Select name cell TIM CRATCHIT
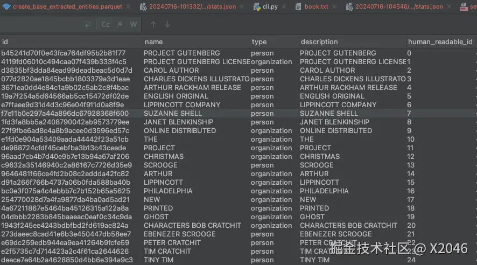This screenshot has height=265, width=477. click(167, 252)
